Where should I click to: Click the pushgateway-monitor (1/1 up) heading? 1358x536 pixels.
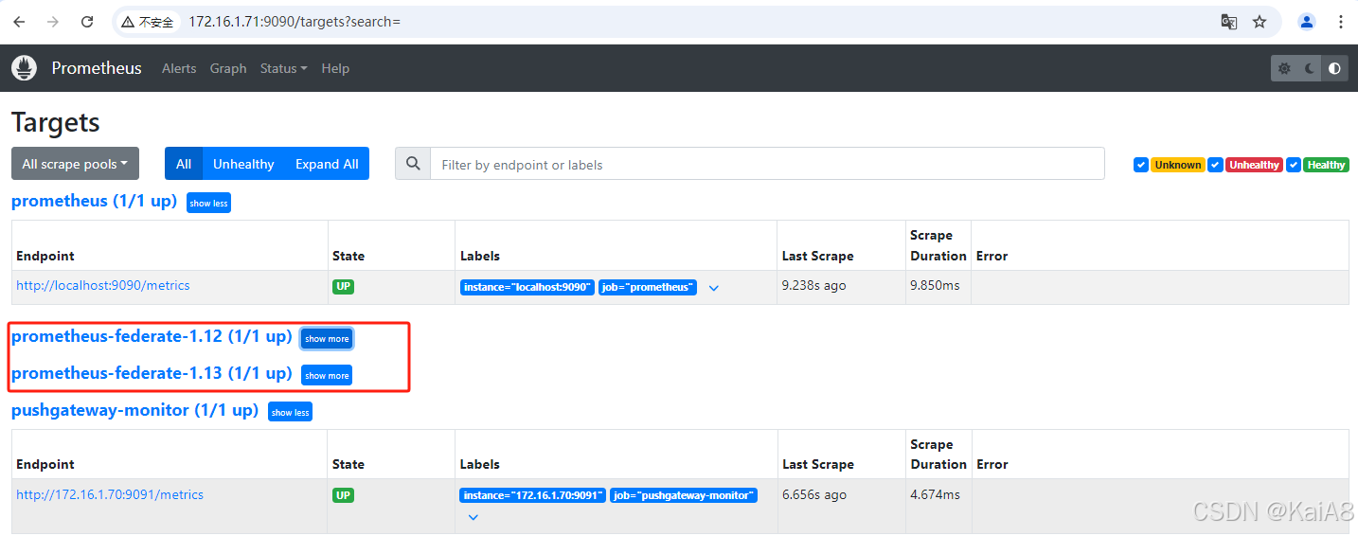134,410
